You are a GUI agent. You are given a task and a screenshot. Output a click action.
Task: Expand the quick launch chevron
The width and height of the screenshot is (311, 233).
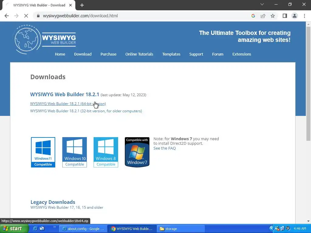pos(55,227)
